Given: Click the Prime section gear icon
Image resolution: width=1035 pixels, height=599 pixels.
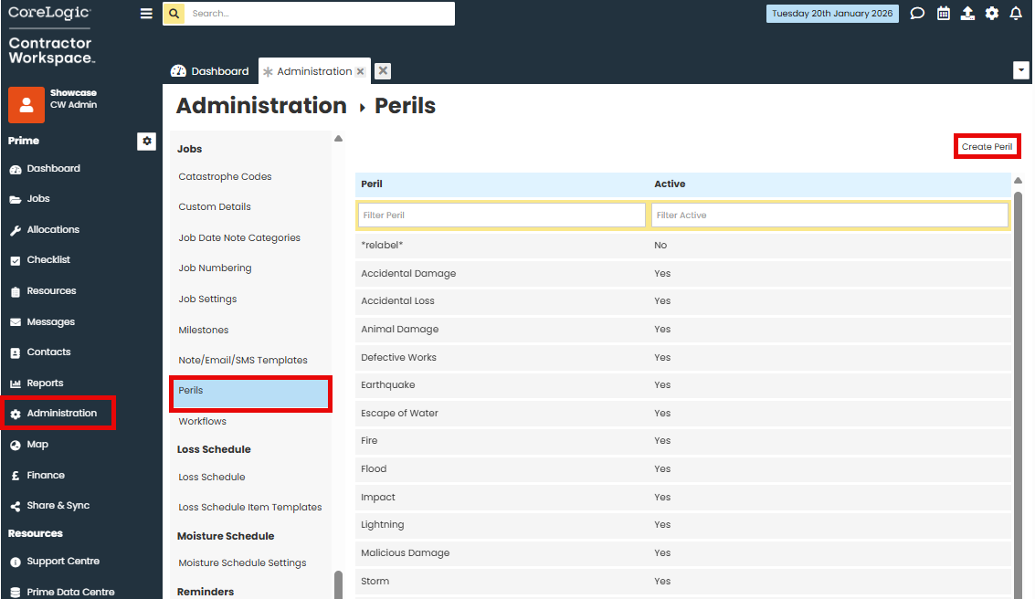Looking at the screenshot, I should coord(146,142).
